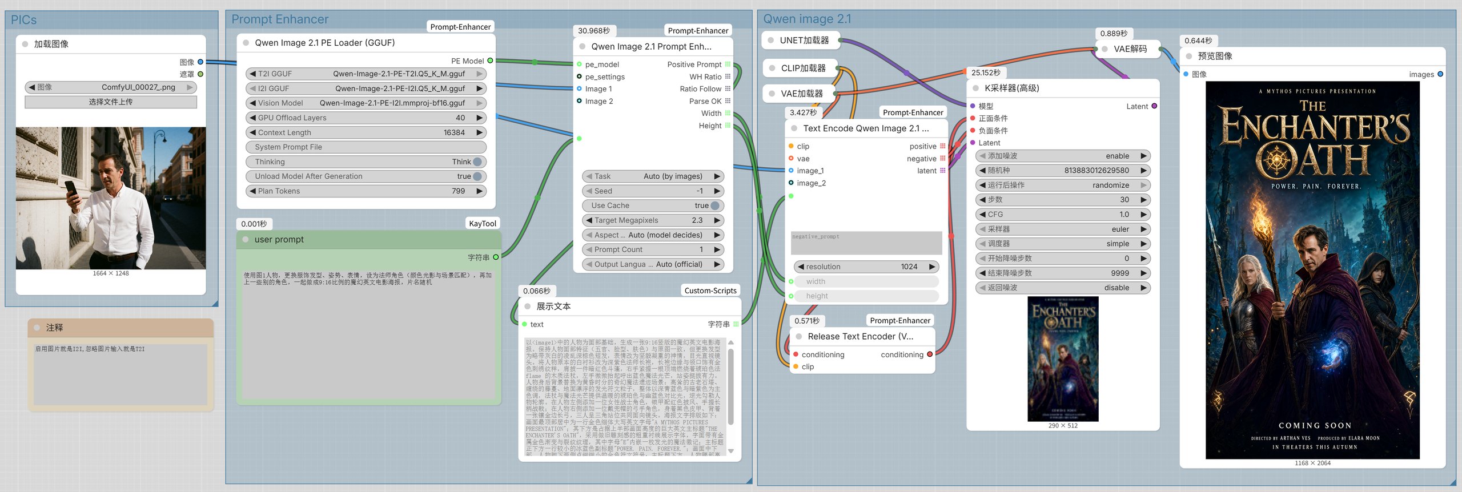The height and width of the screenshot is (492, 1462).
Task: Click the 遮罩 output connector
Action: [x=200, y=74]
